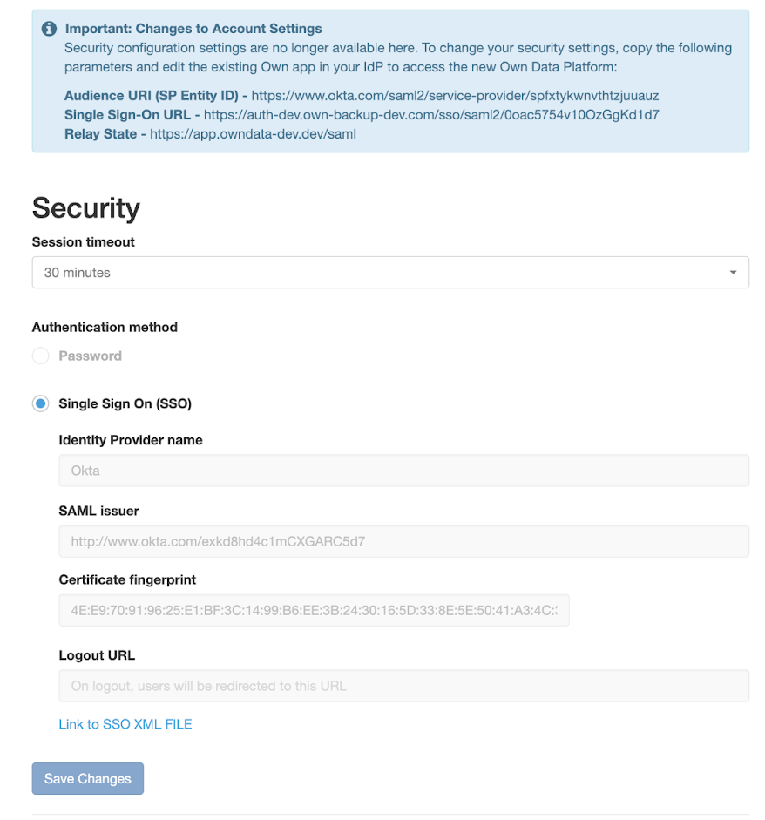Screen dimensions: 765x820
Task: Click the Session timeout dropdown arrow
Action: coord(732,272)
